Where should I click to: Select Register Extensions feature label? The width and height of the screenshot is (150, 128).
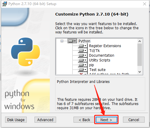pos(105,46)
